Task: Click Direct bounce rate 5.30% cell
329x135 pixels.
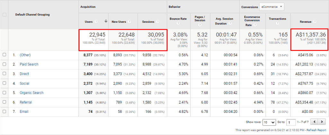Action: point(183,74)
